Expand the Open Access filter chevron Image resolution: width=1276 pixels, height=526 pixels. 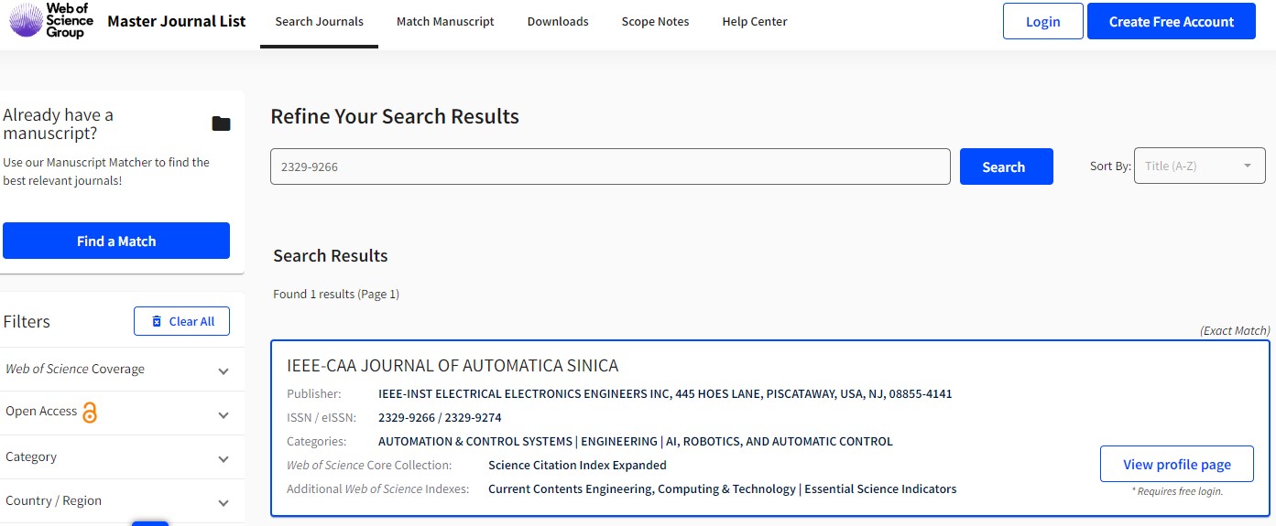click(224, 414)
